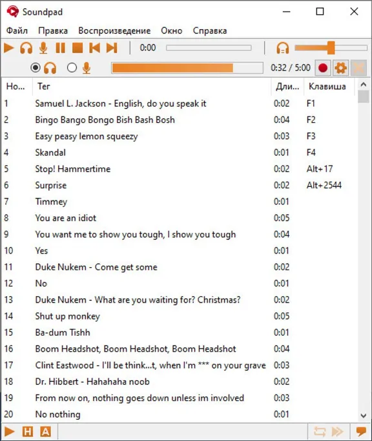Toggle the continuous play double-arrow icon
The height and width of the screenshot is (441, 372).
point(337,431)
